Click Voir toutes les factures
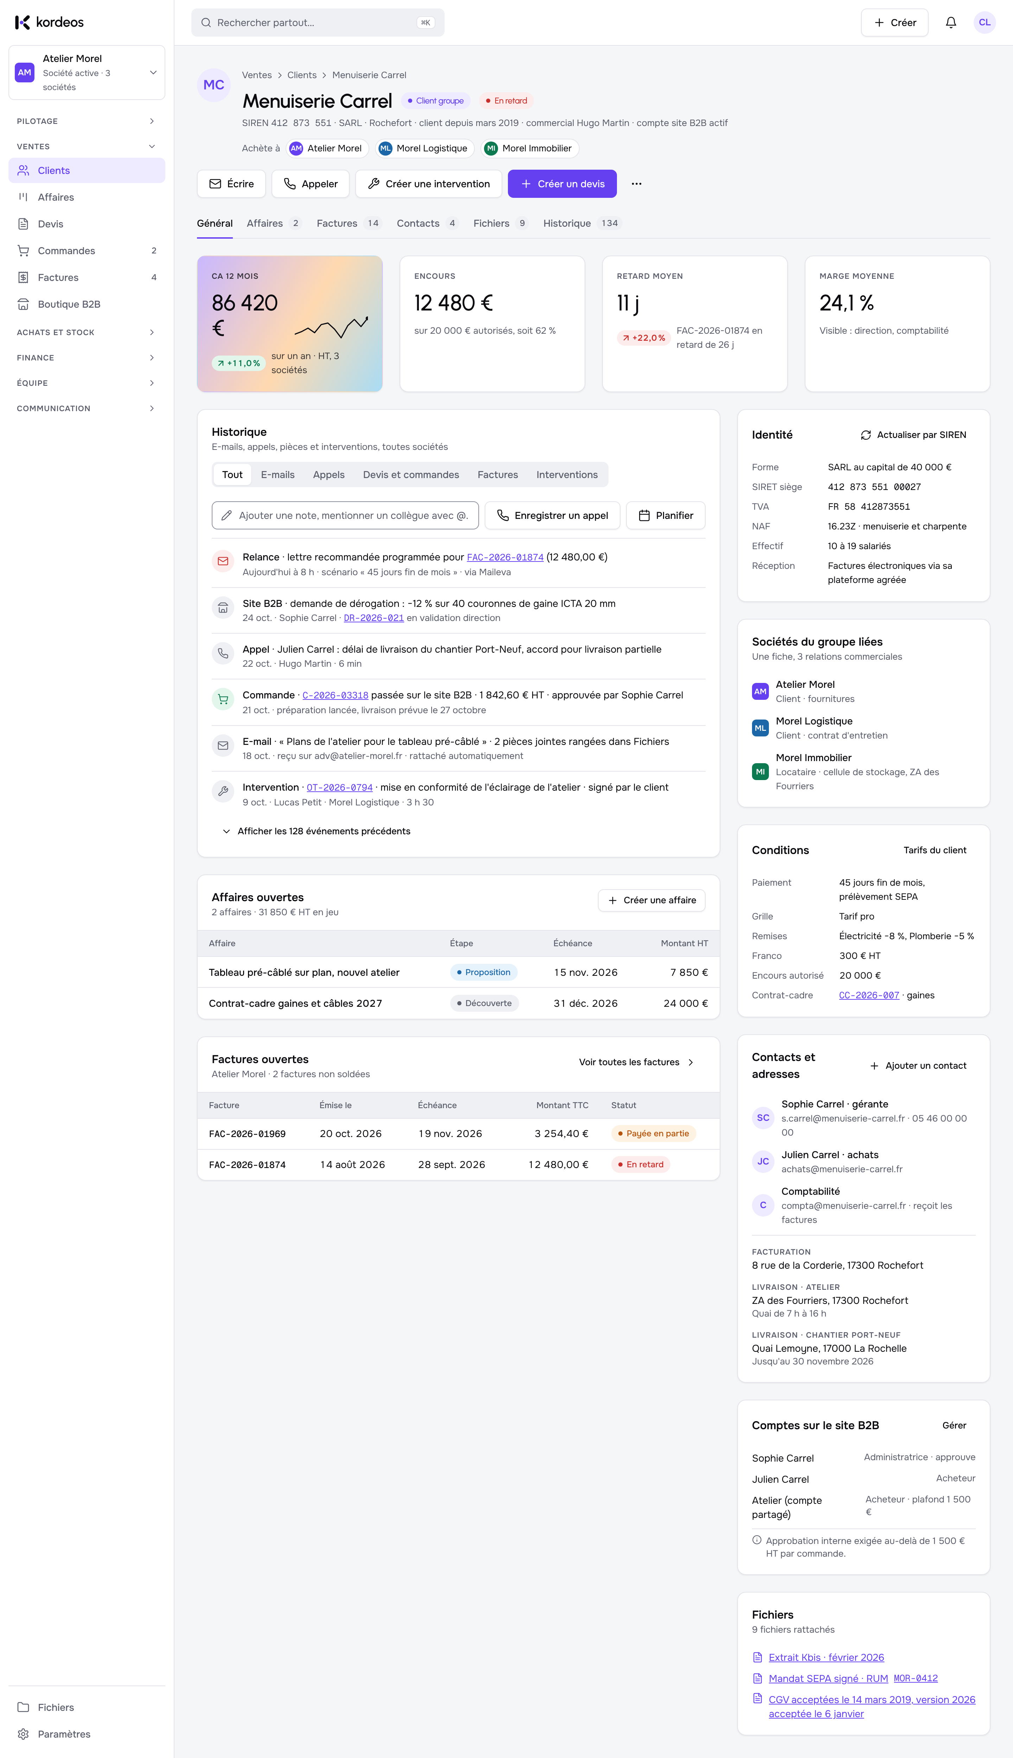Screen dimensions: 1013x1758 pos(637,1062)
